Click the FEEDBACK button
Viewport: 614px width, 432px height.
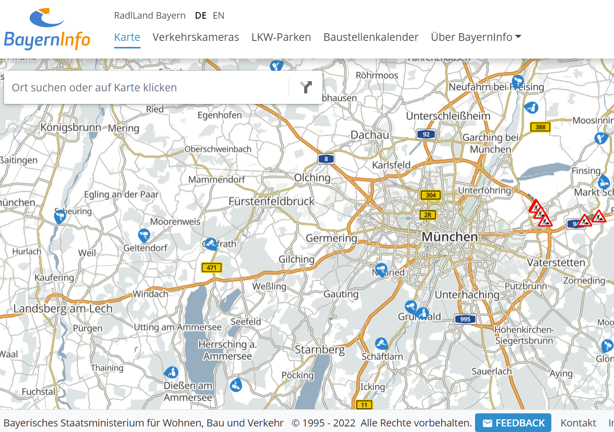513,423
